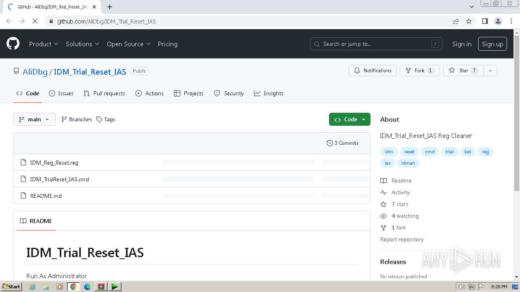The height and width of the screenshot is (292, 520).
Task: Open the AliDbg owner profile link
Action: 35,71
